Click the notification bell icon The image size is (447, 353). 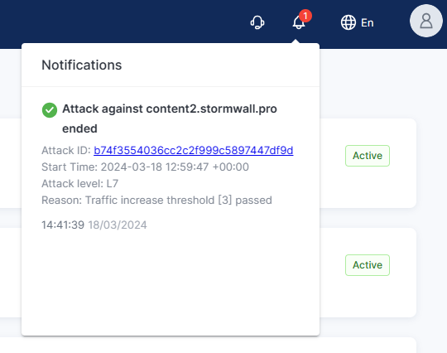point(299,22)
